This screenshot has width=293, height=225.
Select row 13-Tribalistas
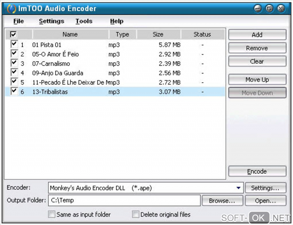point(115,92)
